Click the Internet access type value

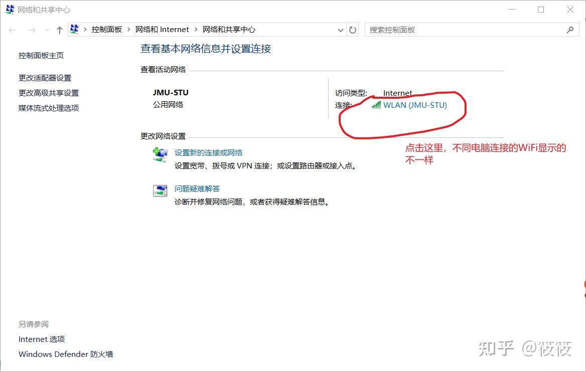(x=398, y=93)
